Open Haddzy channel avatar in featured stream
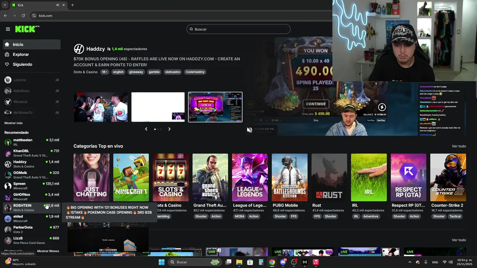Image resolution: width=477 pixels, height=268 pixels. click(x=79, y=49)
